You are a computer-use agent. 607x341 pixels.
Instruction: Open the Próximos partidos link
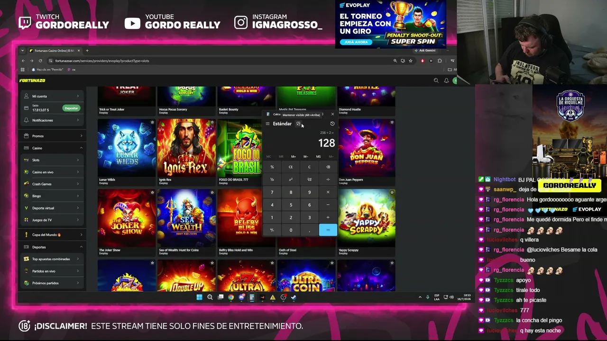[x=52, y=283]
